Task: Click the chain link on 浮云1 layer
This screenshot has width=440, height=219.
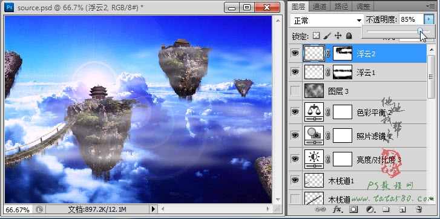Action: tap(328, 73)
